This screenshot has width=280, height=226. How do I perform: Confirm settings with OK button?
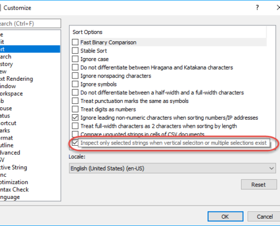pos(225,216)
